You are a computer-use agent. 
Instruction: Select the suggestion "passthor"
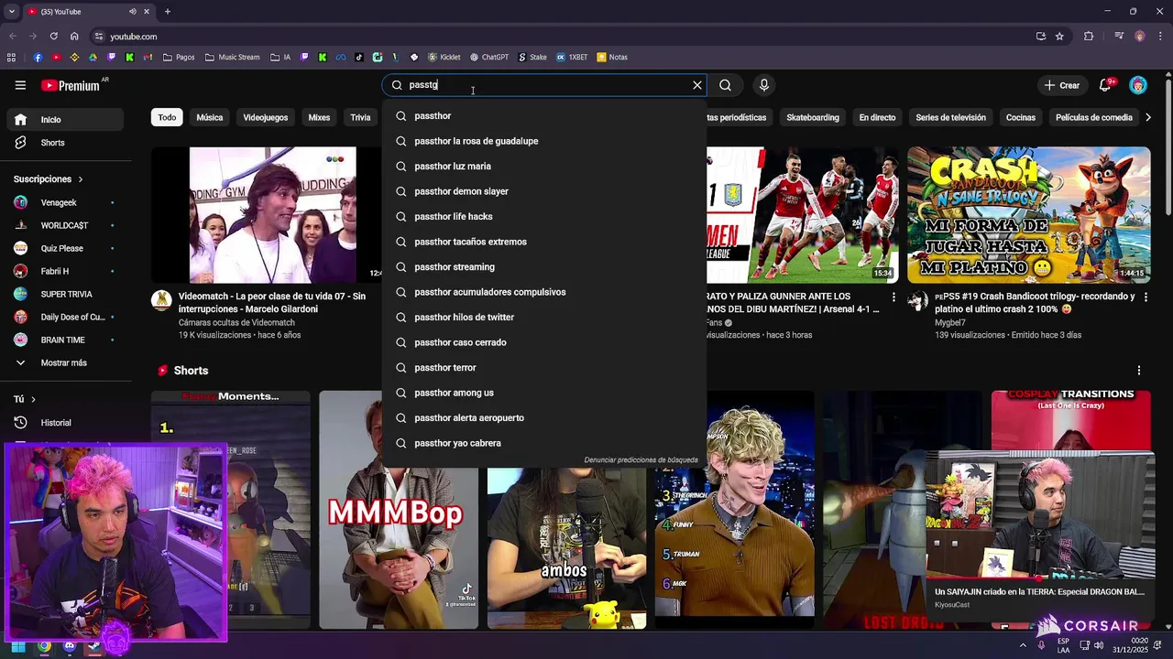click(543, 116)
